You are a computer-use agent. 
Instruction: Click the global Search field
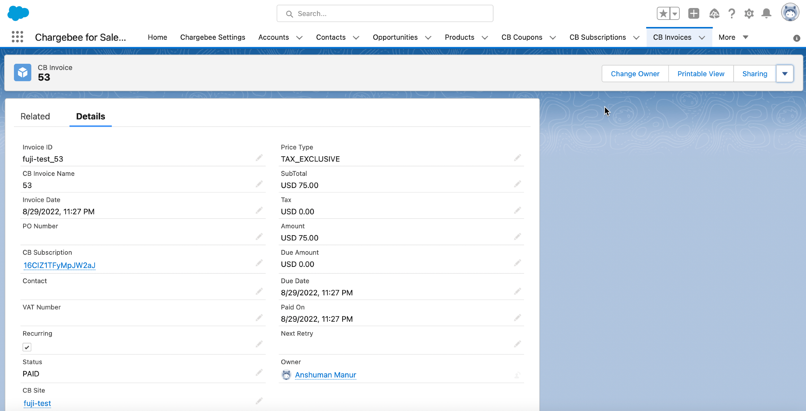pos(385,13)
